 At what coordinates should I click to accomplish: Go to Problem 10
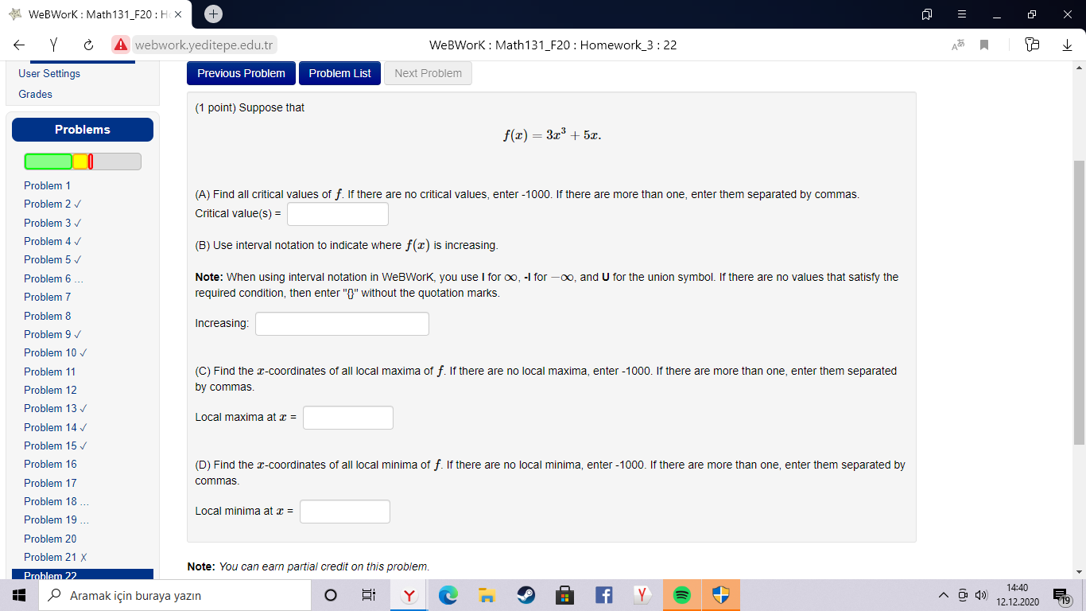coord(56,352)
